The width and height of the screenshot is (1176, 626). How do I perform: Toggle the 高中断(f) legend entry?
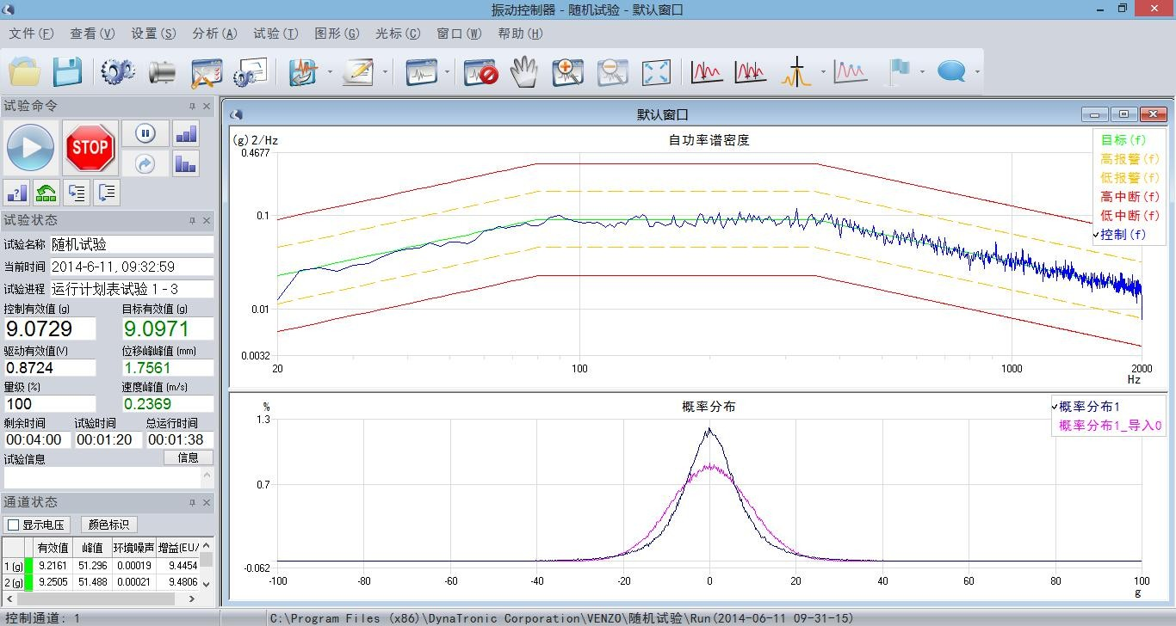click(1130, 196)
